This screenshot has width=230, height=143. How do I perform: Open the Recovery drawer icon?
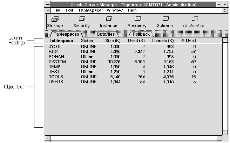[137, 22]
